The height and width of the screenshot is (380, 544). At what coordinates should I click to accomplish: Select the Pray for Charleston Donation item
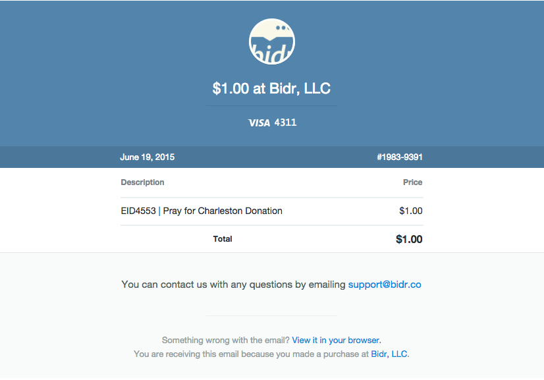(x=223, y=211)
